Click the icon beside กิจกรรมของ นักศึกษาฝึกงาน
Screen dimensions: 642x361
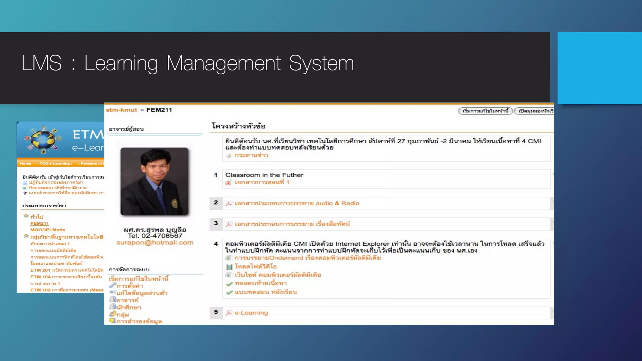tap(25, 188)
